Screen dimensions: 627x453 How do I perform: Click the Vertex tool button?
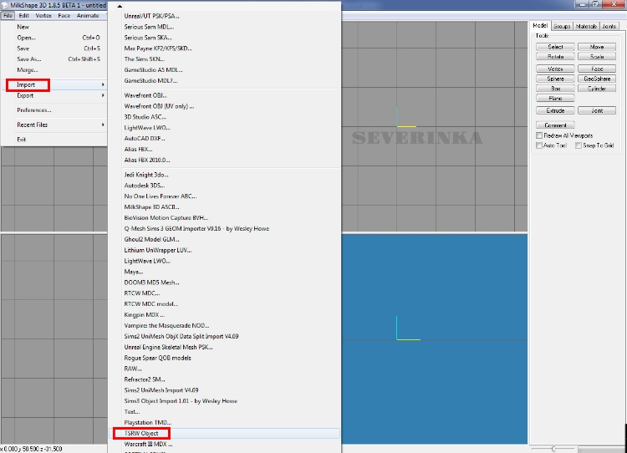click(x=555, y=69)
